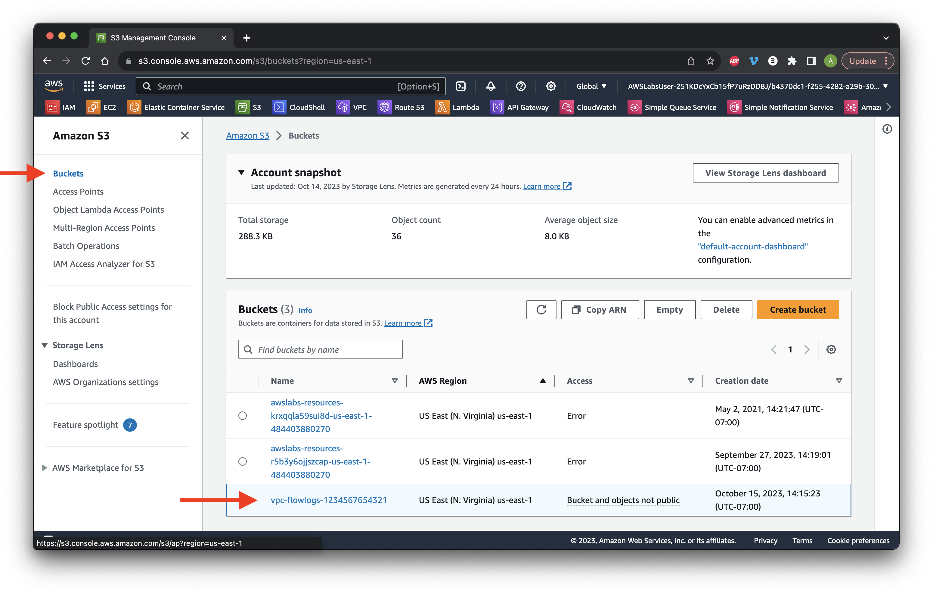Open the AWSLabsUser account menu

(757, 86)
